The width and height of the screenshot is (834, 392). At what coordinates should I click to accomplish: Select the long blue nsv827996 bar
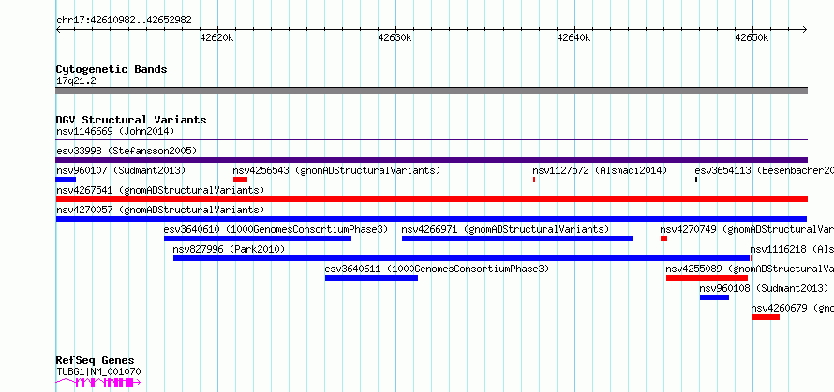point(461,258)
